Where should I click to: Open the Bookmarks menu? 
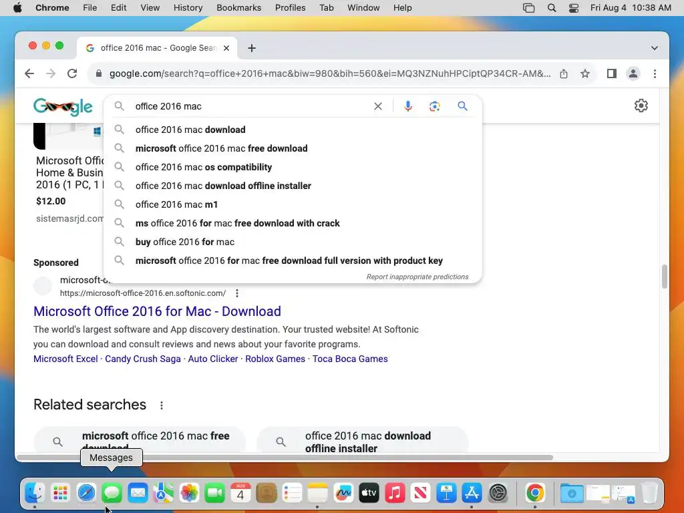[238, 8]
